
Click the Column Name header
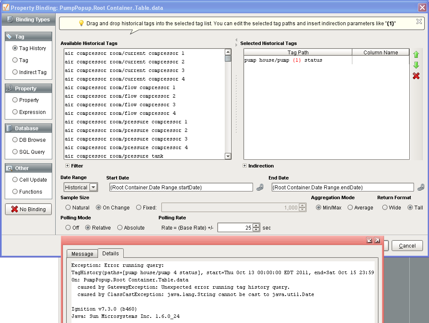pyautogui.click(x=381, y=52)
